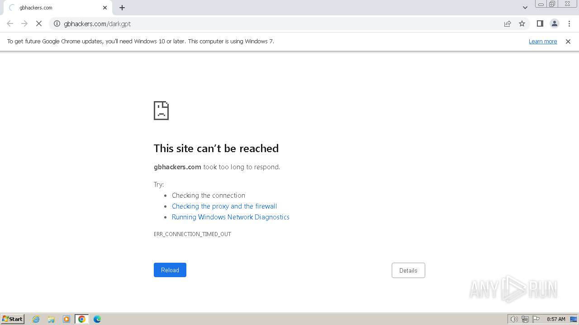This screenshot has height=325, width=579.
Task: Click the system clock showing 8:57 AM
Action: [556, 319]
